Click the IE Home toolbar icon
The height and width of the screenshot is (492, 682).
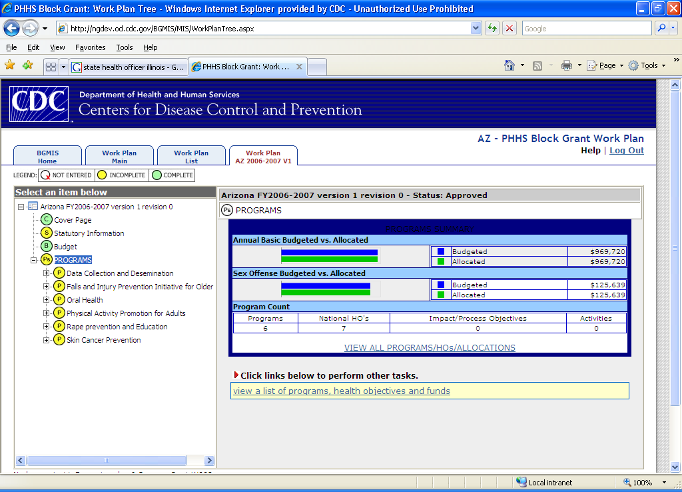(510, 65)
